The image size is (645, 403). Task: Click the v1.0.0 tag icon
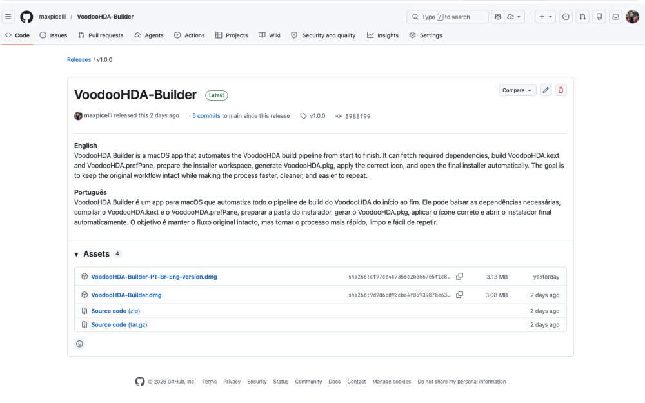304,116
